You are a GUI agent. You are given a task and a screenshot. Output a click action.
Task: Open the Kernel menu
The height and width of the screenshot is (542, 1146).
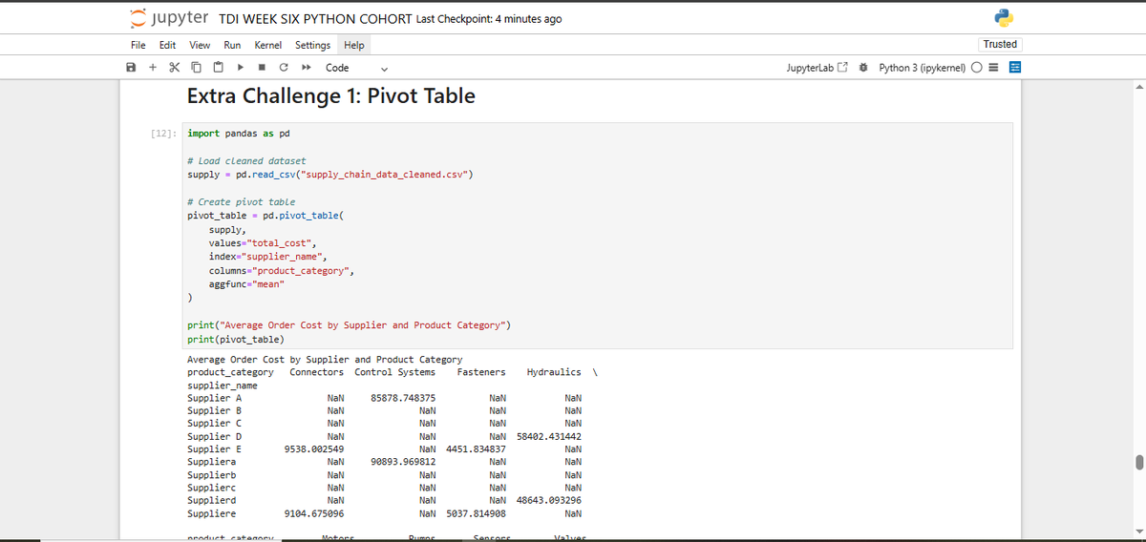(267, 45)
